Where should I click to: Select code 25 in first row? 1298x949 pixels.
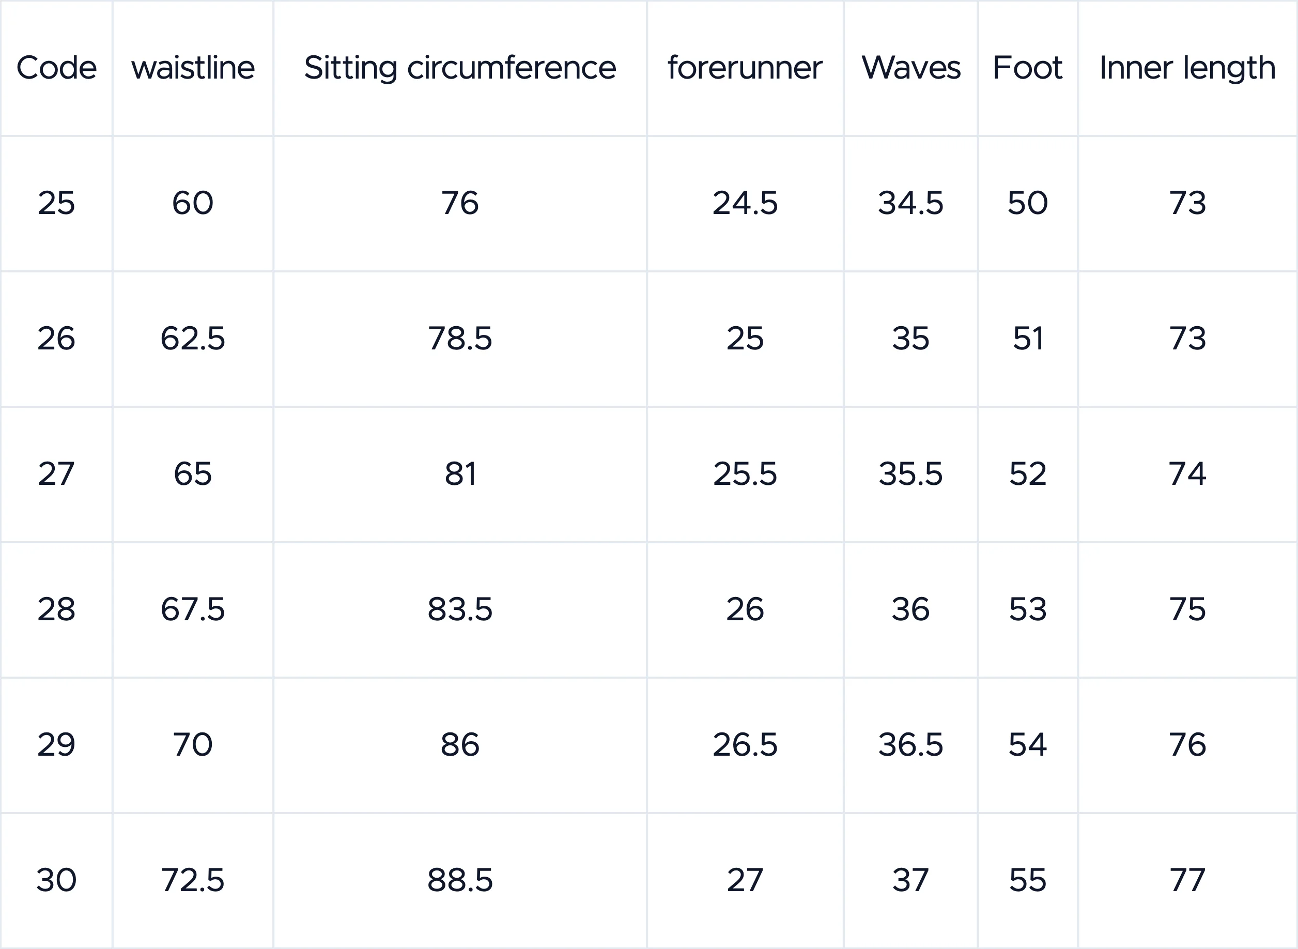click(56, 203)
